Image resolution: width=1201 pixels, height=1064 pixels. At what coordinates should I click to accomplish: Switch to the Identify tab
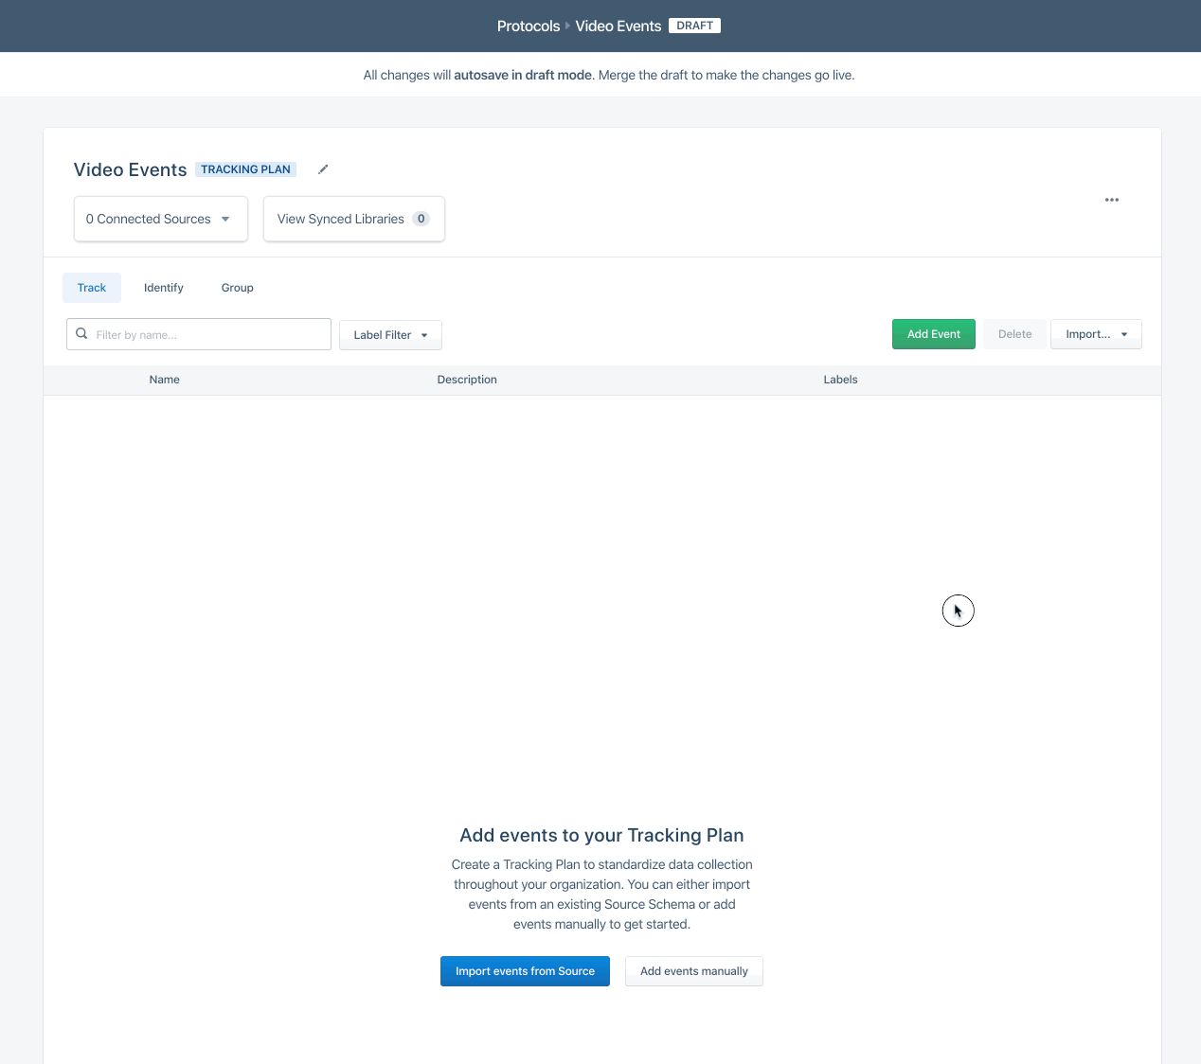pos(164,288)
